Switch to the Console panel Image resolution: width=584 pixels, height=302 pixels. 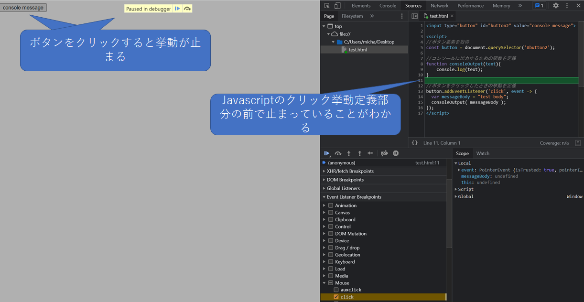pos(388,6)
